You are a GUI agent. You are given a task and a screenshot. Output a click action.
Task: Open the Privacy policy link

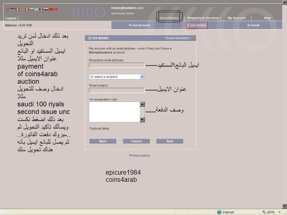(x=139, y=155)
